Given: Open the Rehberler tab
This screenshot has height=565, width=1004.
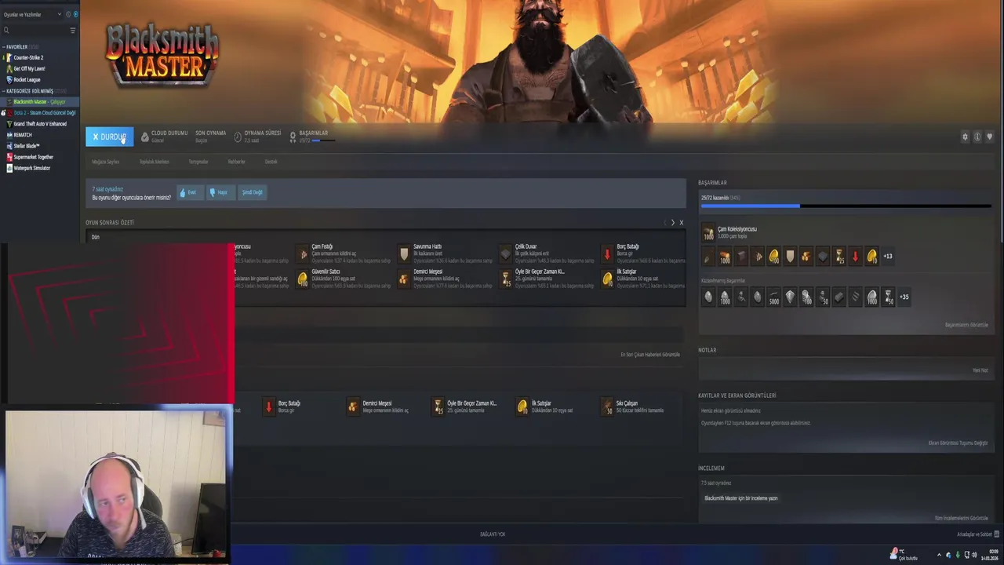Looking at the screenshot, I should coord(236,162).
